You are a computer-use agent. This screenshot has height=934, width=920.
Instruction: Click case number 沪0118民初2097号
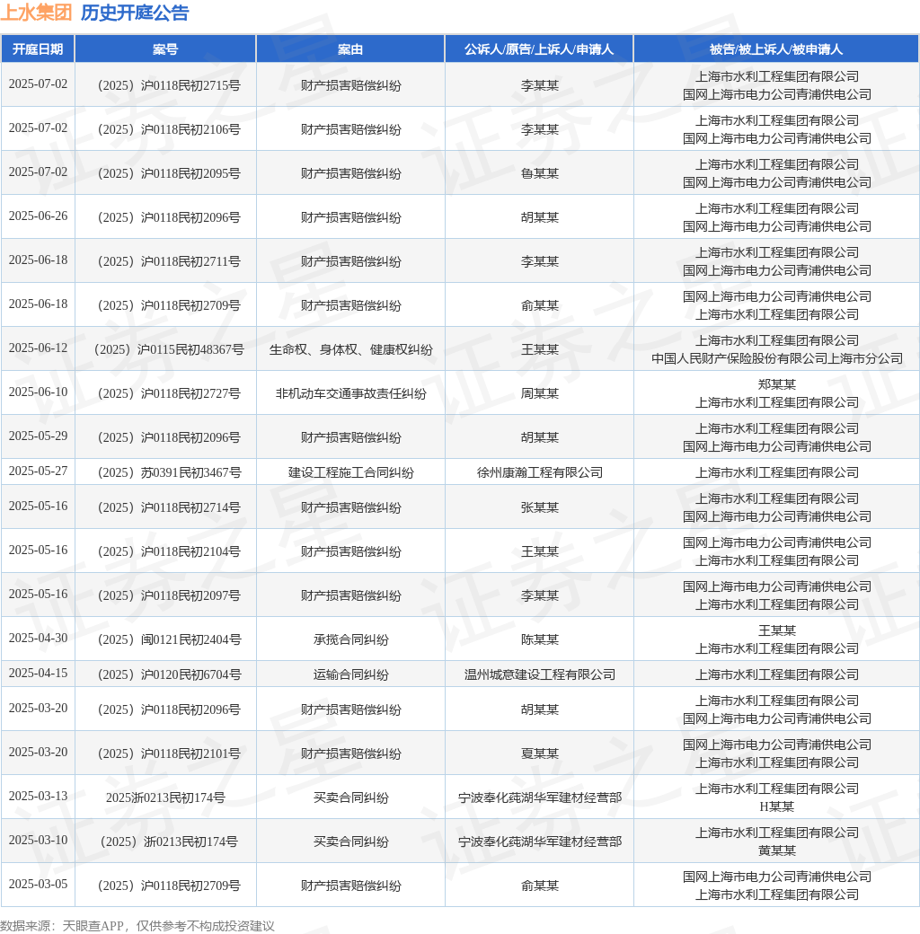pyautogui.click(x=169, y=595)
